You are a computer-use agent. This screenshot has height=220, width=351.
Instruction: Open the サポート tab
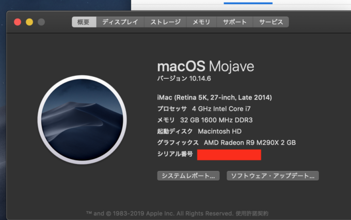[235, 22]
